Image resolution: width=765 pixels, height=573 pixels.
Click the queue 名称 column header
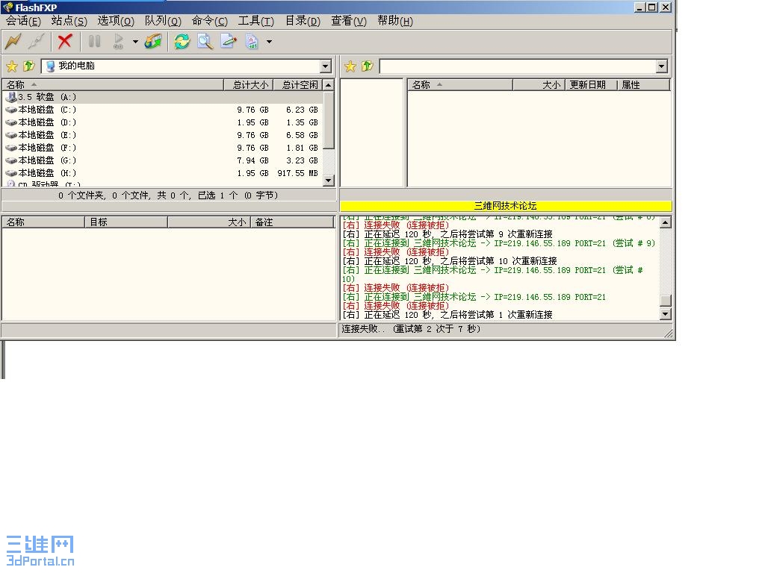pyautogui.click(x=43, y=222)
